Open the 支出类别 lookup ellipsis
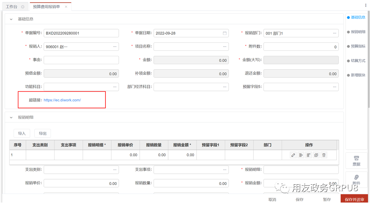This screenshot has height=204, width=370. [x=115, y=169]
